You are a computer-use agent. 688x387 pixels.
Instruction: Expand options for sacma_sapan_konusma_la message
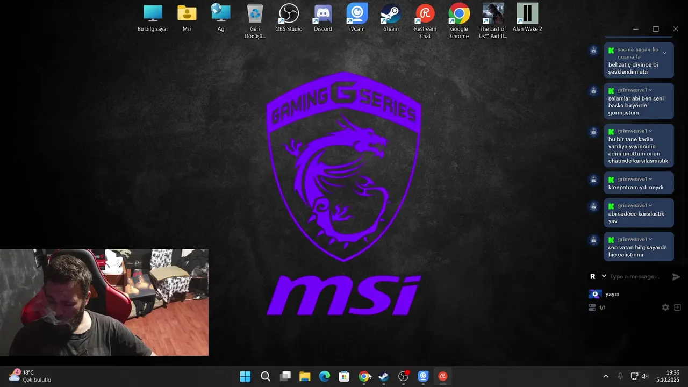pyautogui.click(x=665, y=53)
